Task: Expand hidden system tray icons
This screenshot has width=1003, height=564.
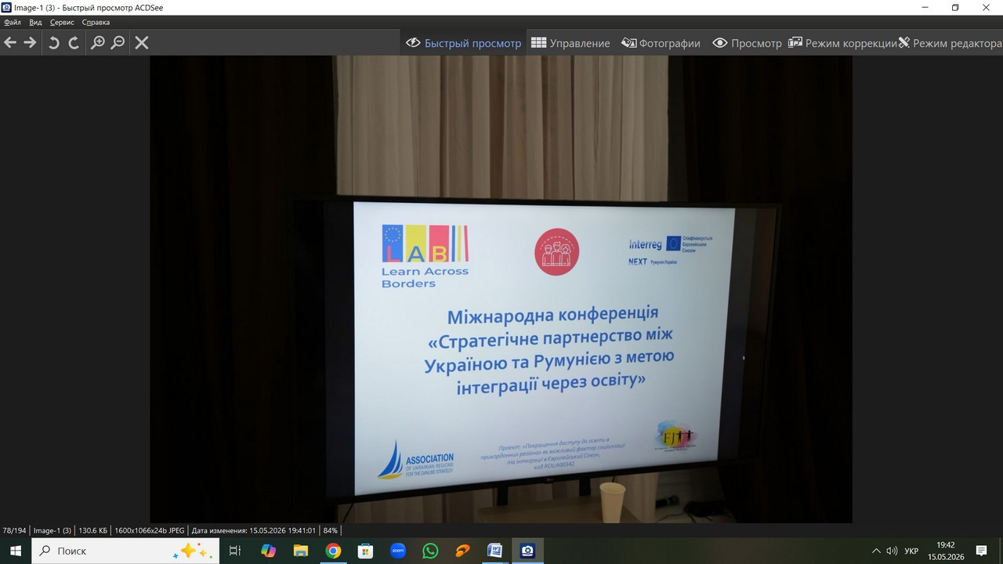Action: click(876, 551)
